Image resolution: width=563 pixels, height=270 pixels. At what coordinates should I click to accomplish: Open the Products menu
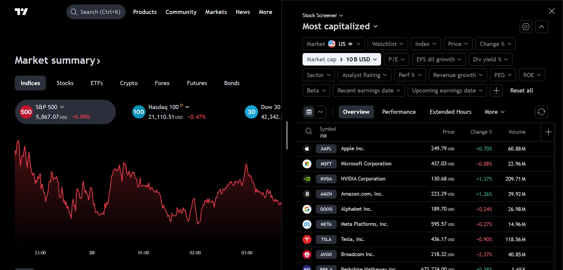[x=145, y=12]
